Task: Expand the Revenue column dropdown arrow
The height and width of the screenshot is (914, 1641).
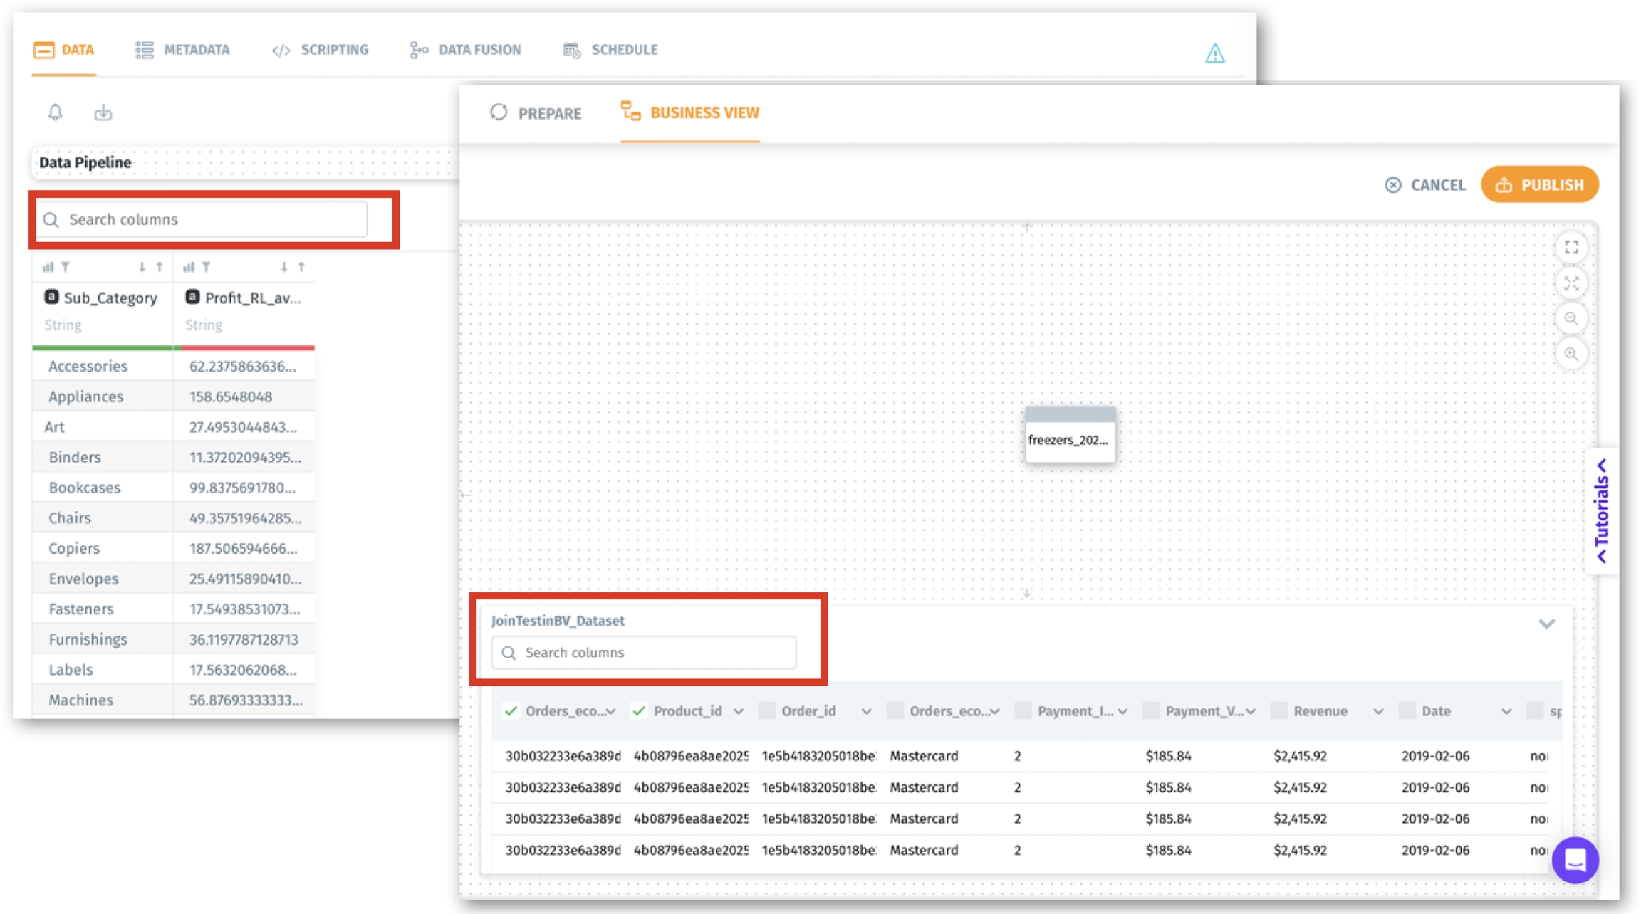Action: click(1378, 711)
